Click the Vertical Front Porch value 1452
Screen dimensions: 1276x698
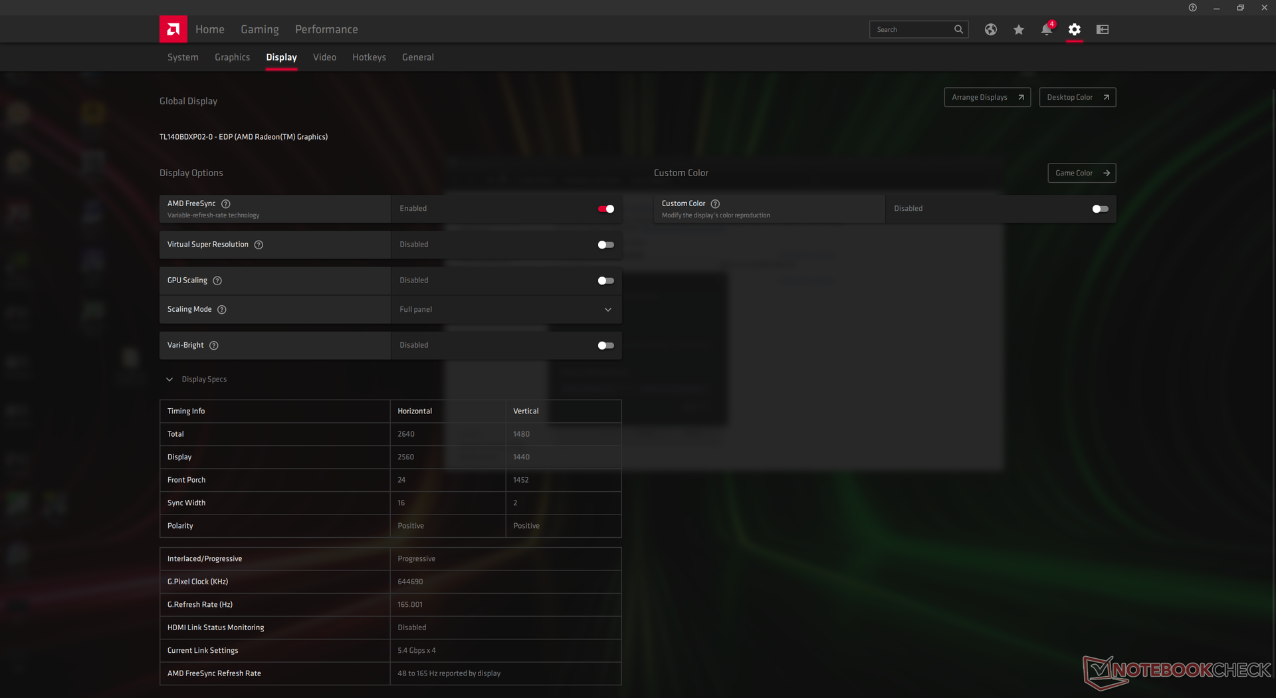click(521, 480)
